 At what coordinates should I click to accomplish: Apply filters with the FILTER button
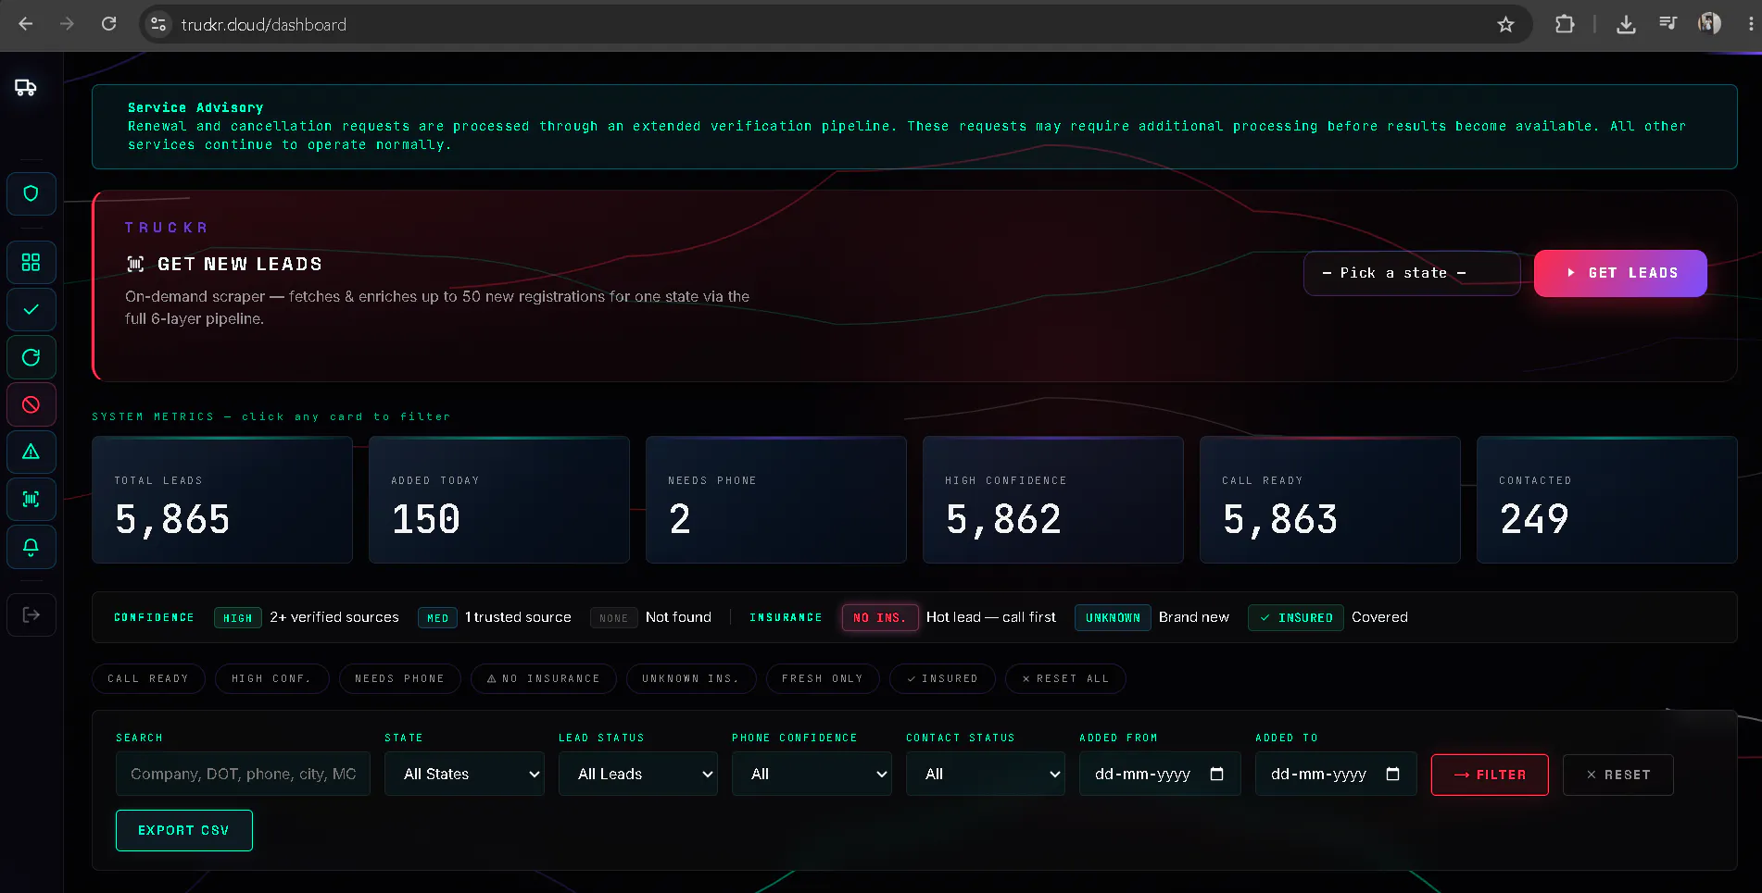1490,775
